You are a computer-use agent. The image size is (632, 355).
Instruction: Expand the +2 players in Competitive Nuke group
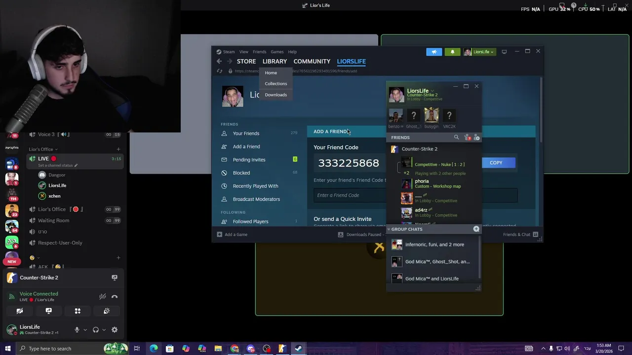[406, 173]
